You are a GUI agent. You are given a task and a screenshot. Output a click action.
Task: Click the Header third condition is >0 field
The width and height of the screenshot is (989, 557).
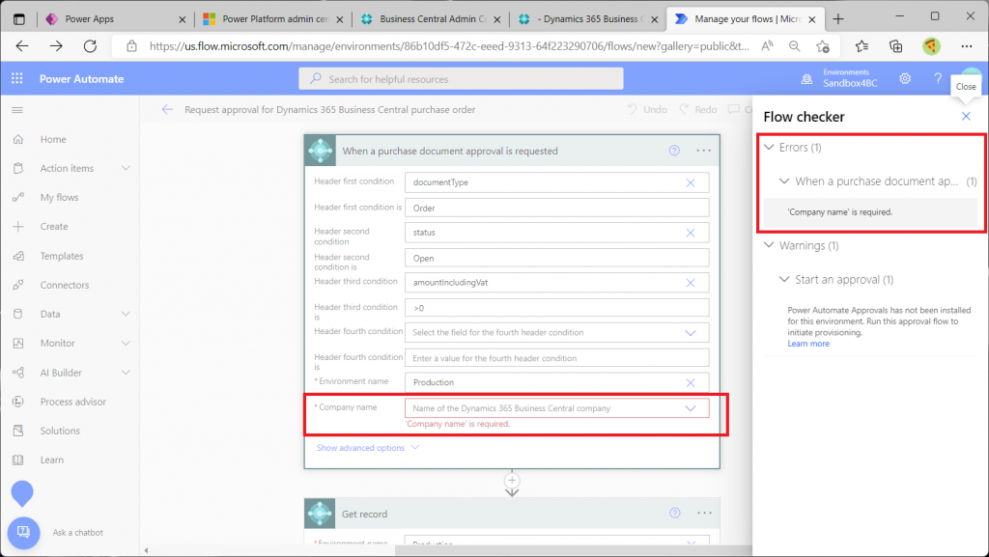click(557, 308)
